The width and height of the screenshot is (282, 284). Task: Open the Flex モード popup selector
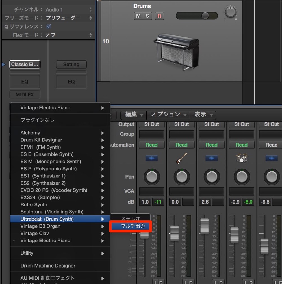69,35
